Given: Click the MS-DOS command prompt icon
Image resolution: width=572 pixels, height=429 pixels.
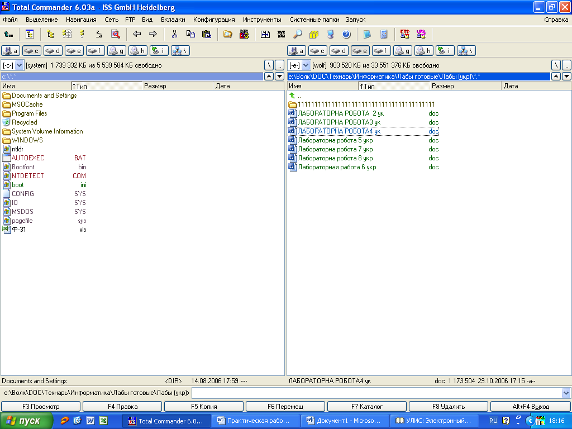Looking at the screenshot, I should coord(244,34).
